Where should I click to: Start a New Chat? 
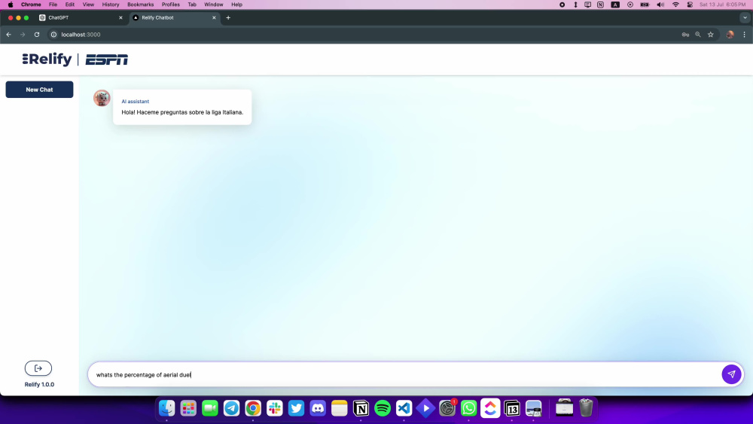click(x=39, y=90)
